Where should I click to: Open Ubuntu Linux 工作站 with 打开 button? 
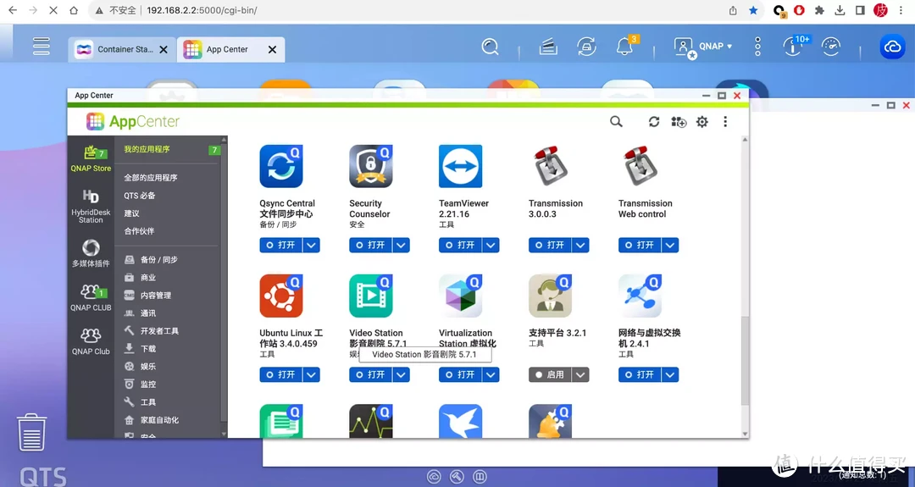pyautogui.click(x=280, y=374)
